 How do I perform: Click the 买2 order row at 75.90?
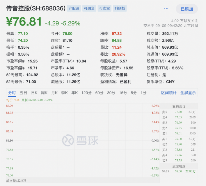[x=179, y=144]
